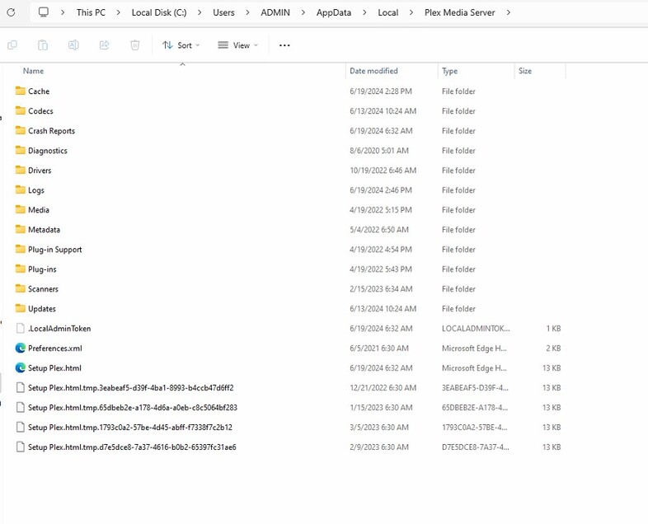Go to ADMIN breadcrumb segment
The height and width of the screenshot is (524, 648).
coord(275,12)
